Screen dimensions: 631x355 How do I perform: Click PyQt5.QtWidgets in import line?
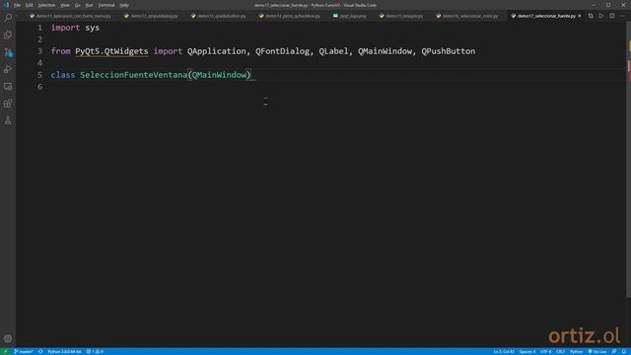coord(111,51)
